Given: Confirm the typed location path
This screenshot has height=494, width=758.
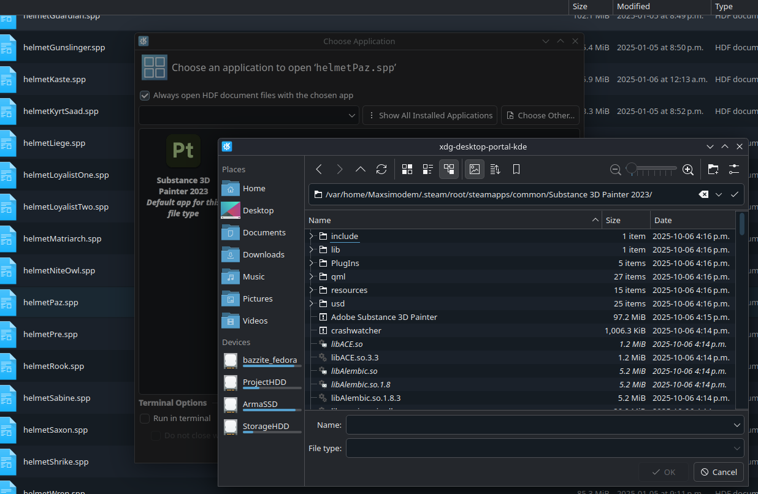Looking at the screenshot, I should 735,194.
